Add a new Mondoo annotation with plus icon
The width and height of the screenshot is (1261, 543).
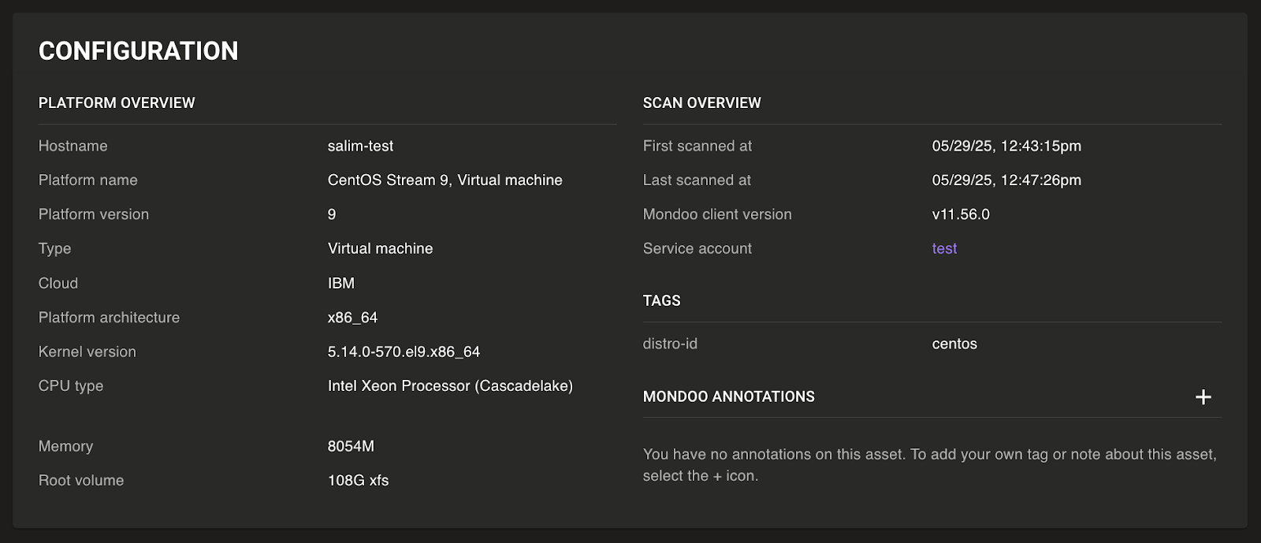[x=1203, y=397]
